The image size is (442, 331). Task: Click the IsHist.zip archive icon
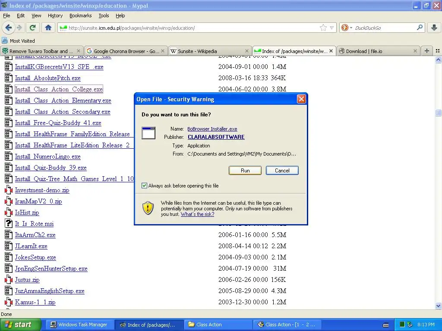coord(9,212)
